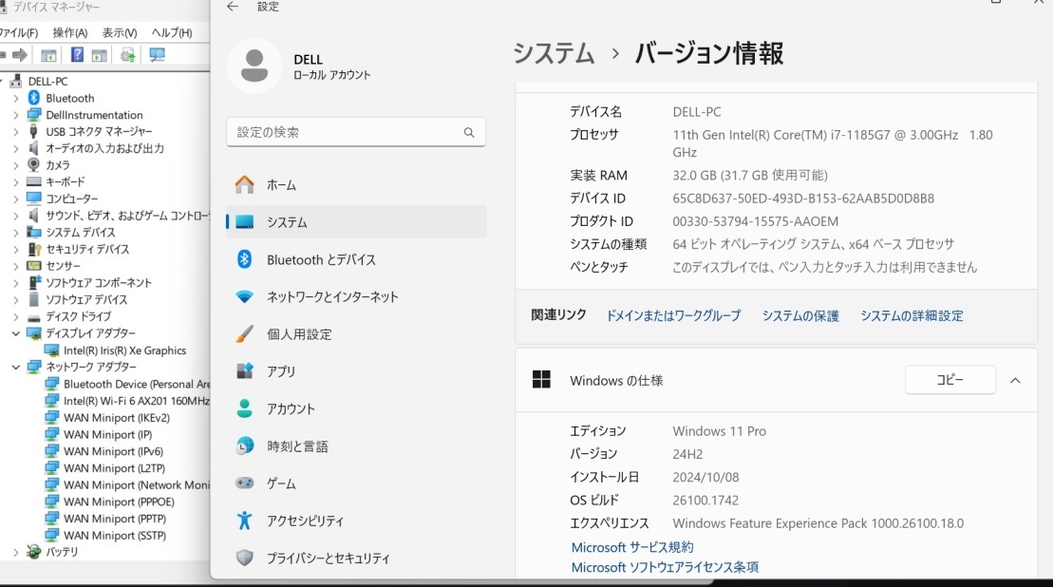1053x587 pixels.
Task: Click the blue question mark Help icon
Action: click(x=77, y=54)
